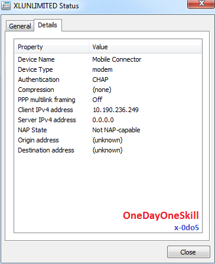The height and width of the screenshot is (264, 215).
Task: Select PPP multilink framing property
Action: 47,100
